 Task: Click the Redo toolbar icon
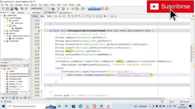(26, 8)
